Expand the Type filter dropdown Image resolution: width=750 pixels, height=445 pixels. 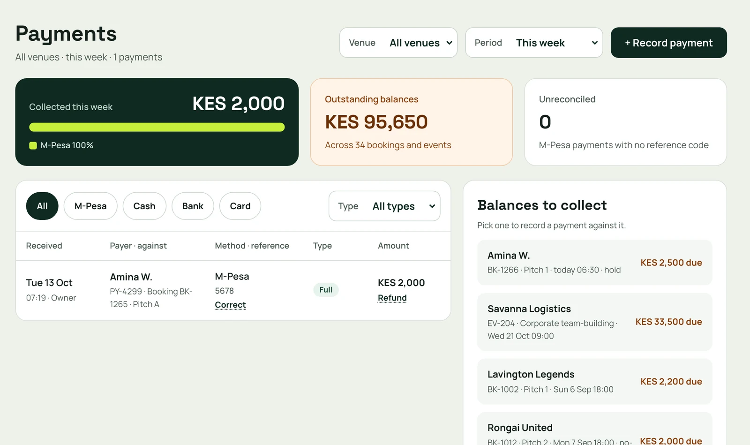[x=384, y=206]
